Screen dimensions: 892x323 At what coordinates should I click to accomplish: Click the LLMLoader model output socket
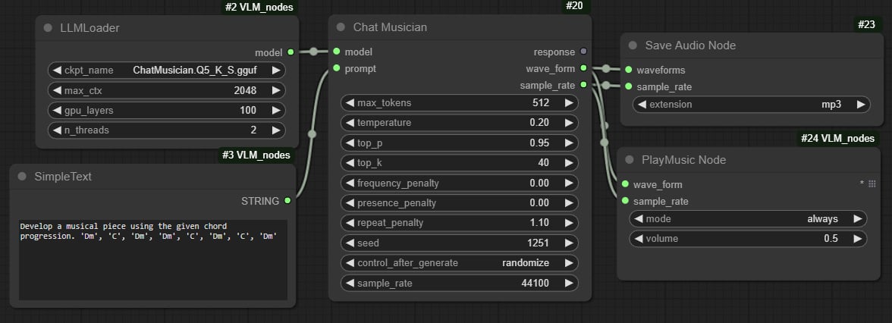click(291, 52)
